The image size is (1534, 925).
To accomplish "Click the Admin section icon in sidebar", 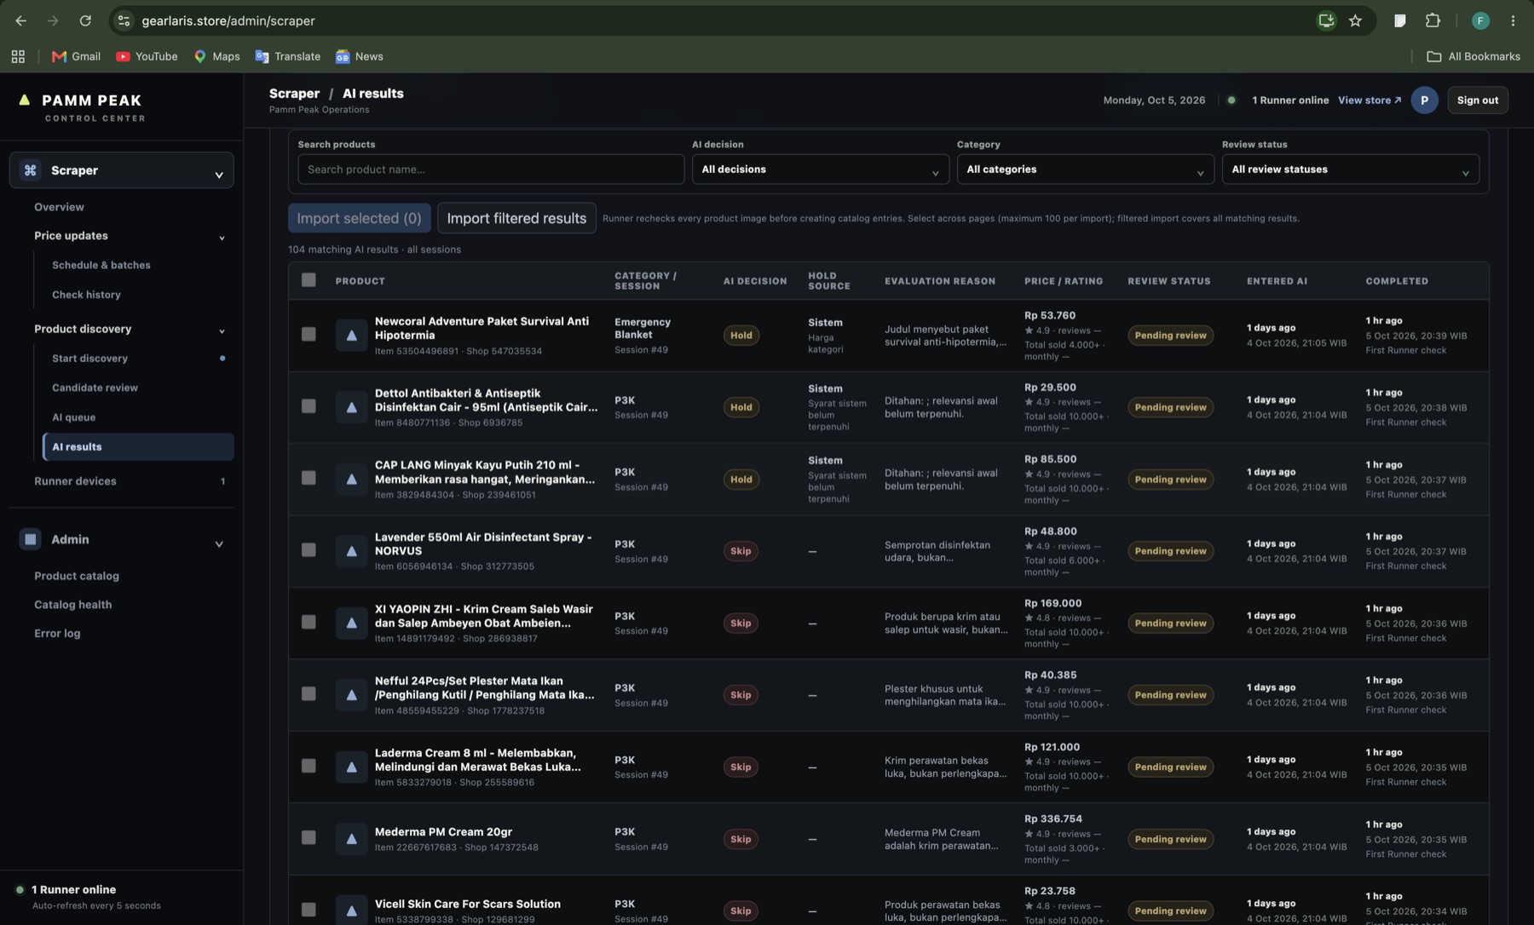I will point(30,539).
